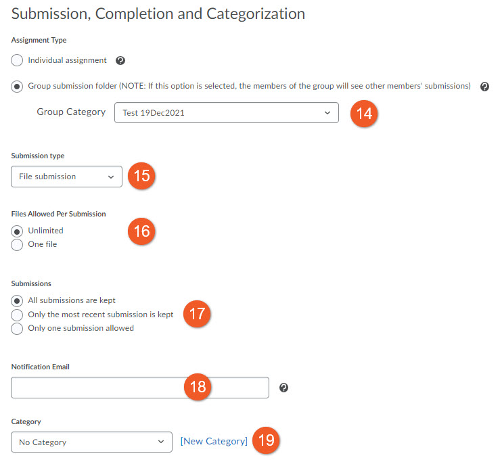Screen dimensions: 502x462
Task: Open Group Category dropdown showing Test 19Dec2021
Action: pos(227,113)
